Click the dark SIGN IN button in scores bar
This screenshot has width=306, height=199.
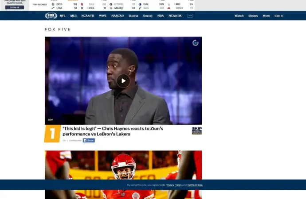pyautogui.click(x=15, y=8)
